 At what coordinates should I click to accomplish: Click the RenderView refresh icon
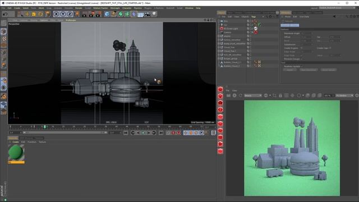pyautogui.click(x=241, y=95)
